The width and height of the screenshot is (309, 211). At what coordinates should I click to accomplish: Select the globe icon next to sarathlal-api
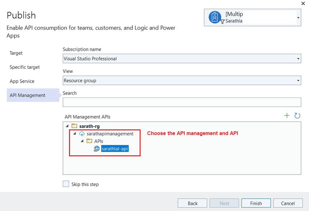[96, 149]
